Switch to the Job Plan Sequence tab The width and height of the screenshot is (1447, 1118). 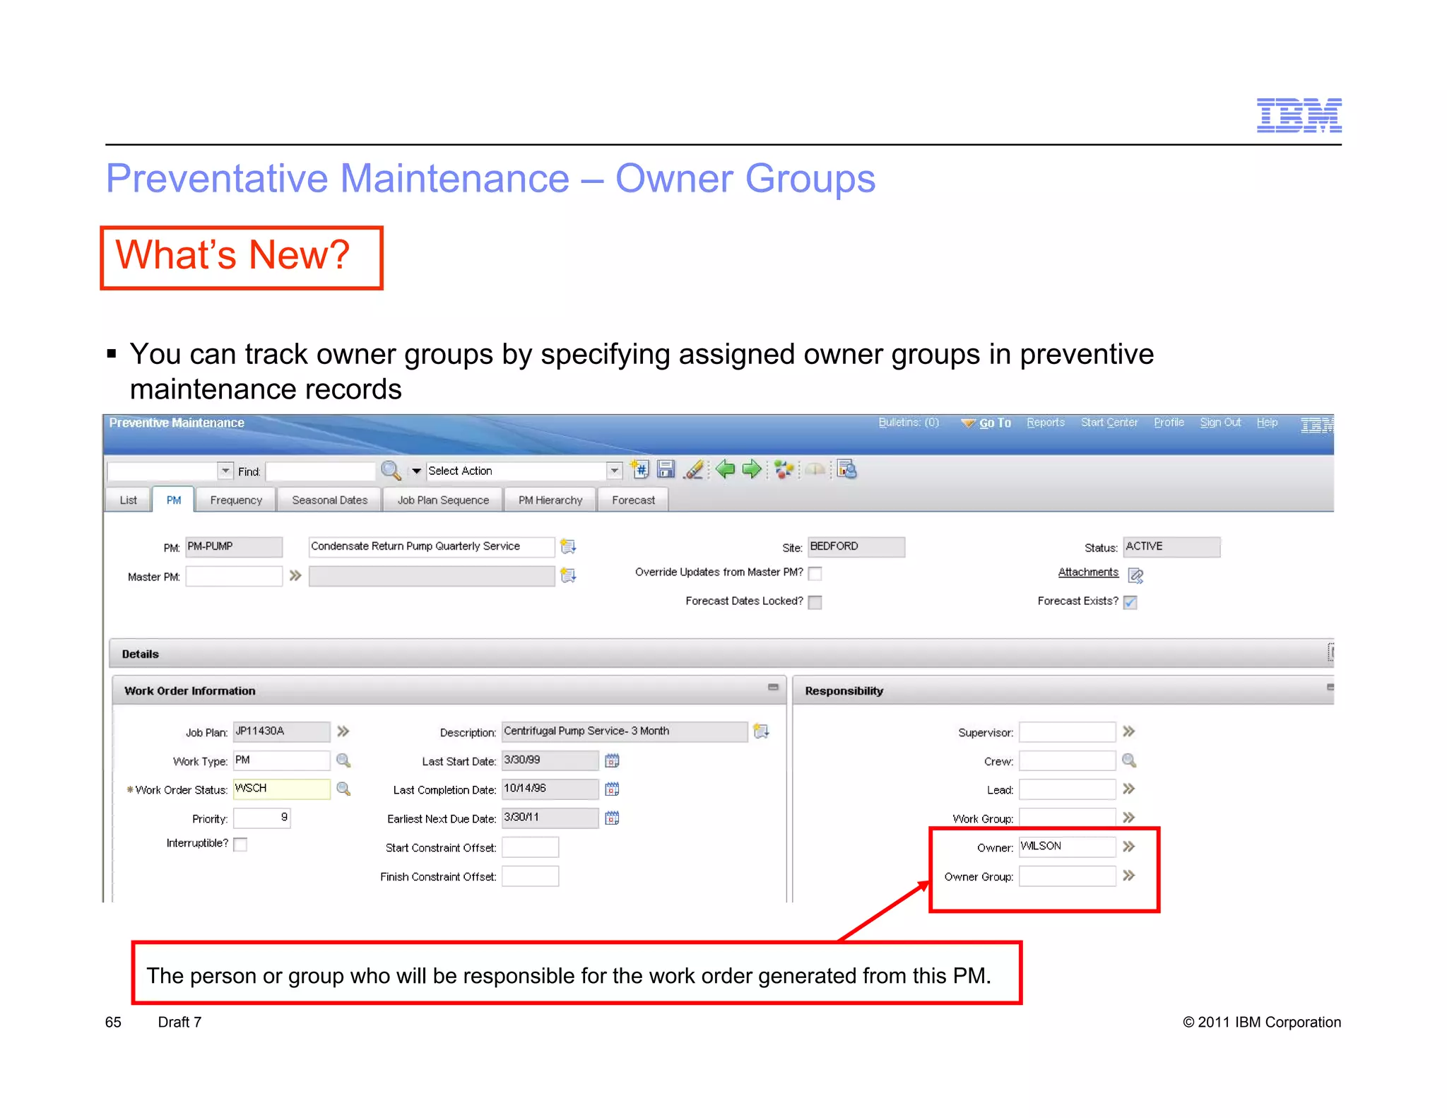tap(443, 500)
